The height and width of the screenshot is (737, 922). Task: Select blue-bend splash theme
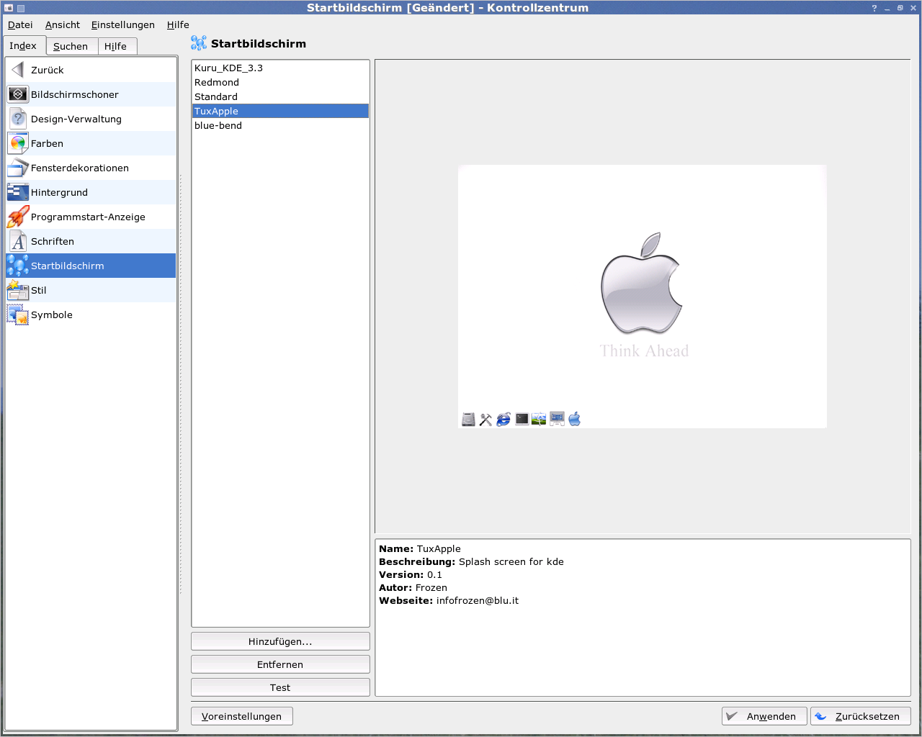tap(280, 125)
